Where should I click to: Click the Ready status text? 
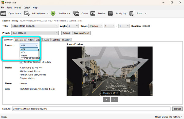pyautogui.click(x=4, y=117)
